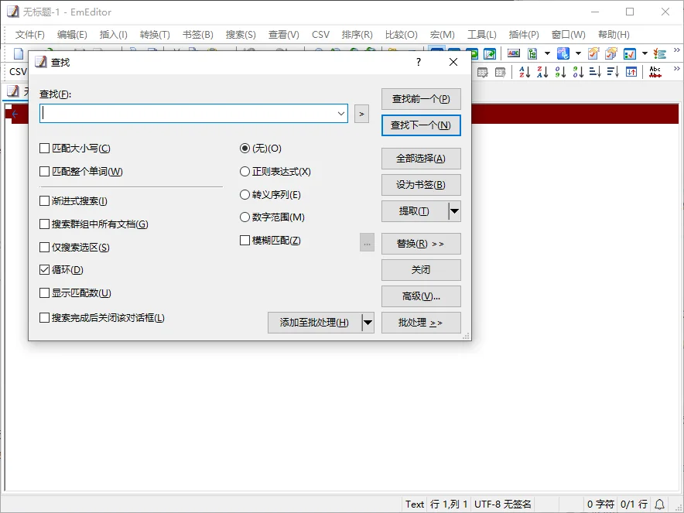The width and height of the screenshot is (684, 513).
Task: Open the Edit (编辑) menu
Action: point(72,35)
